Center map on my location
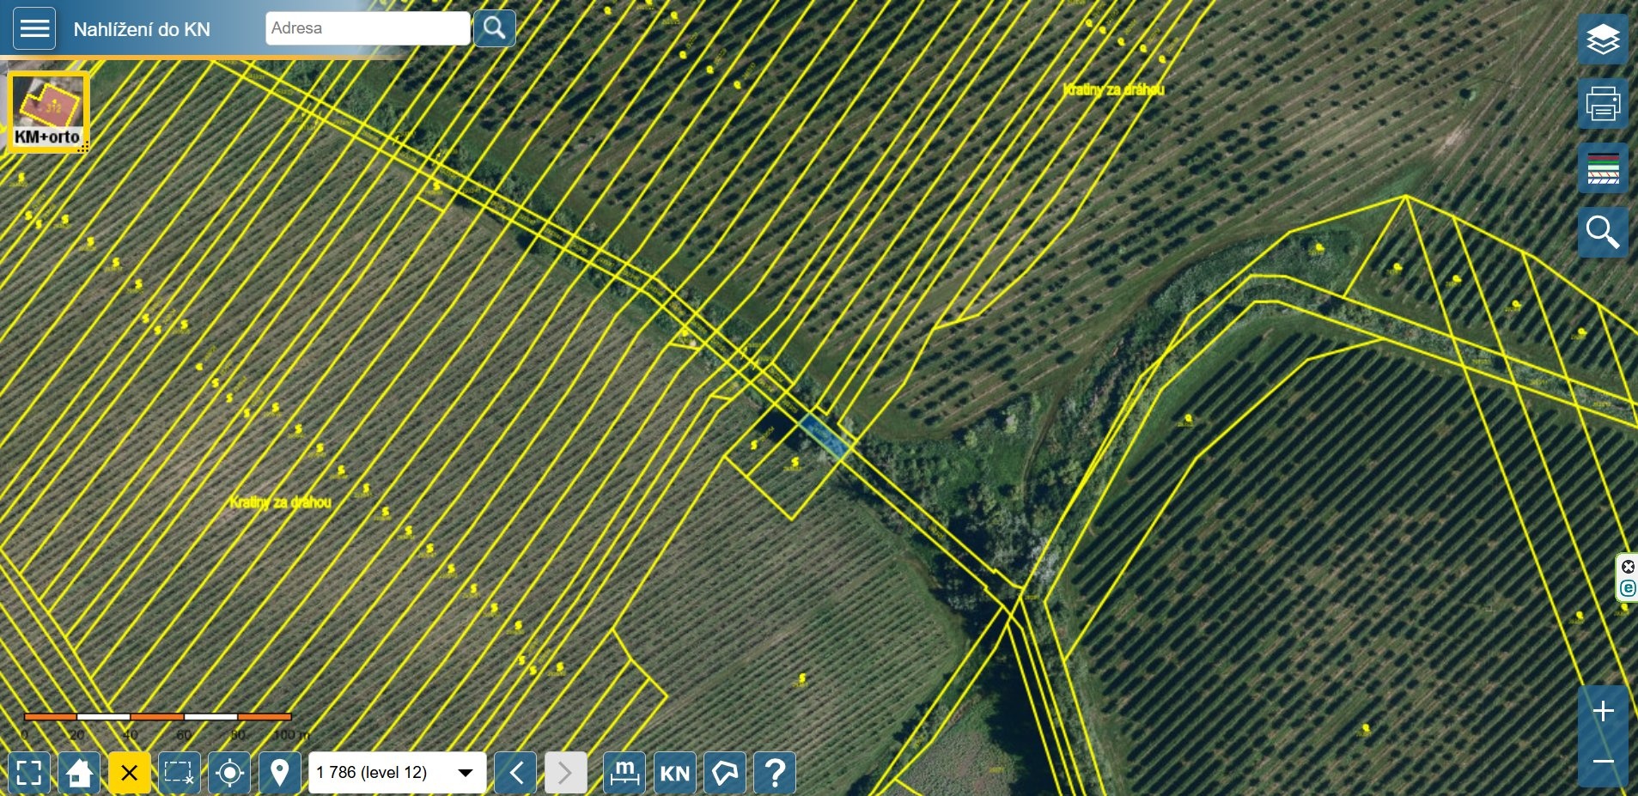Screen dimensions: 1638x796 coord(229,773)
